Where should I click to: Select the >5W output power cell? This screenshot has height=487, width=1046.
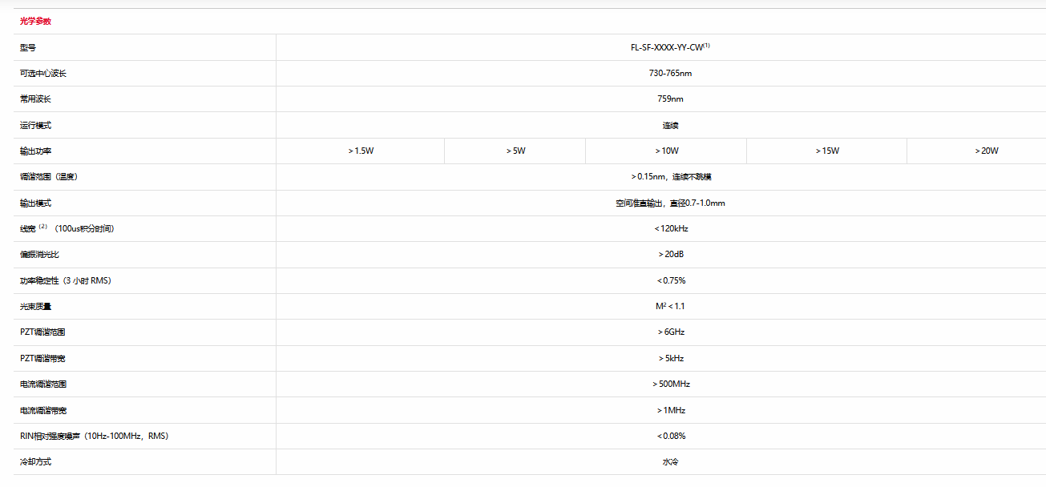515,151
